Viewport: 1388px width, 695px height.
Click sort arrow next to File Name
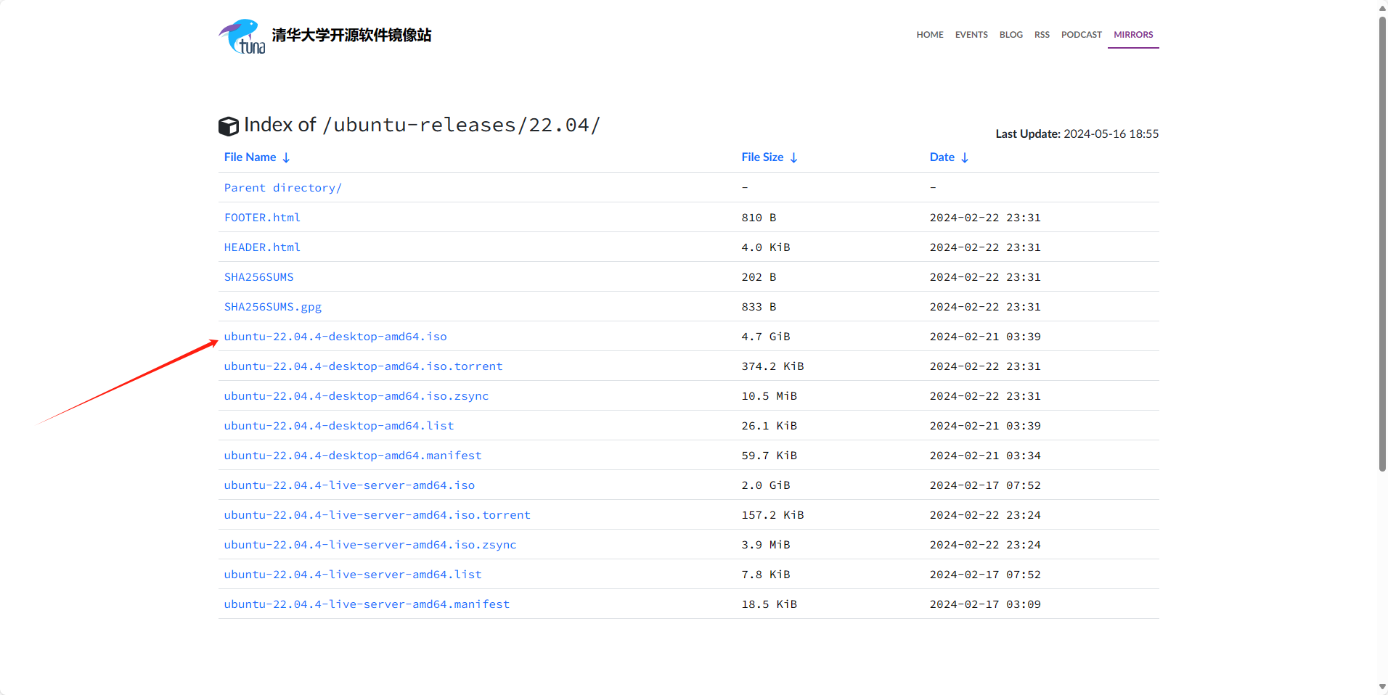(286, 157)
